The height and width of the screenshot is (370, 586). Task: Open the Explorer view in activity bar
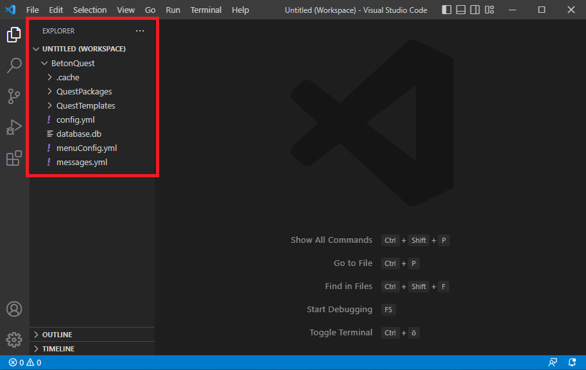click(14, 35)
